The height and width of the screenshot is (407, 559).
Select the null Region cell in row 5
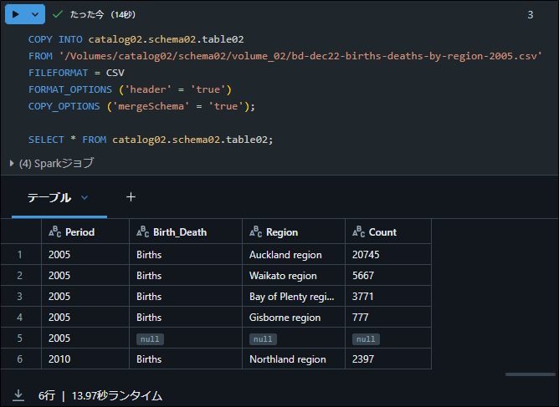point(294,338)
